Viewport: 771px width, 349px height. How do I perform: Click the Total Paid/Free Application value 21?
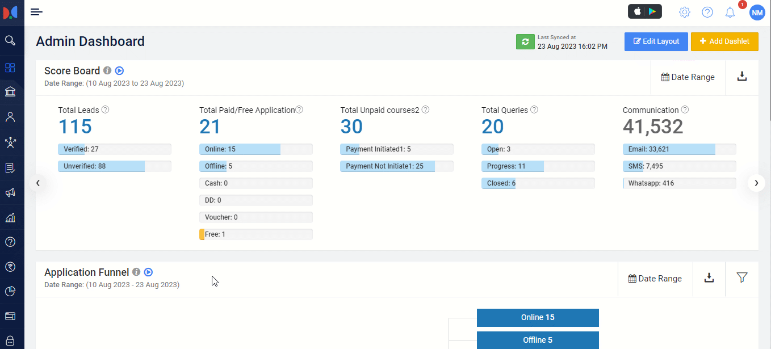(210, 127)
